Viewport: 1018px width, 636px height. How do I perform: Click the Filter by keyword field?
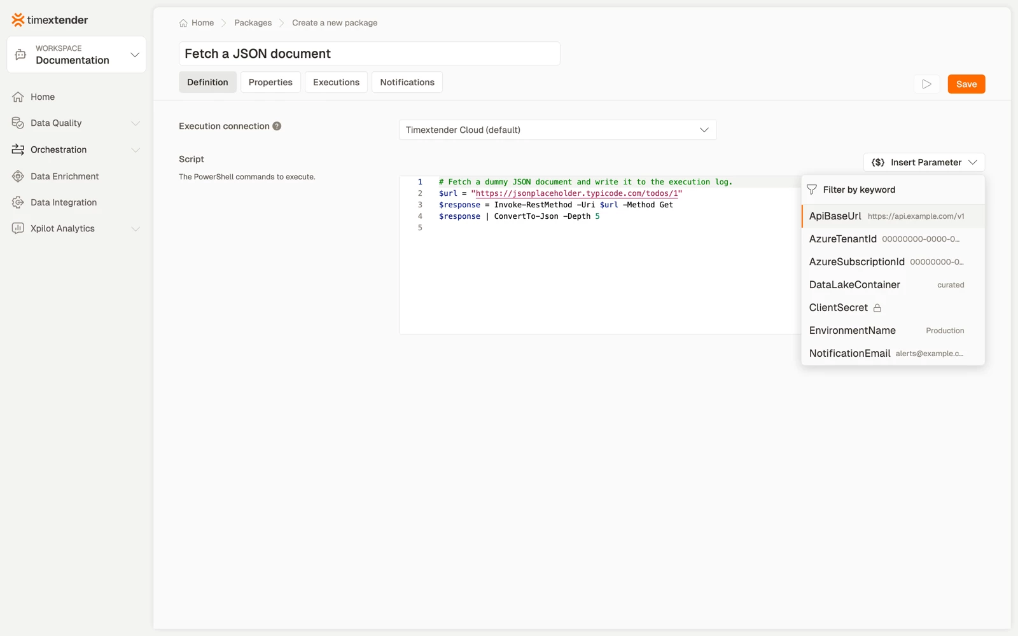pos(893,190)
